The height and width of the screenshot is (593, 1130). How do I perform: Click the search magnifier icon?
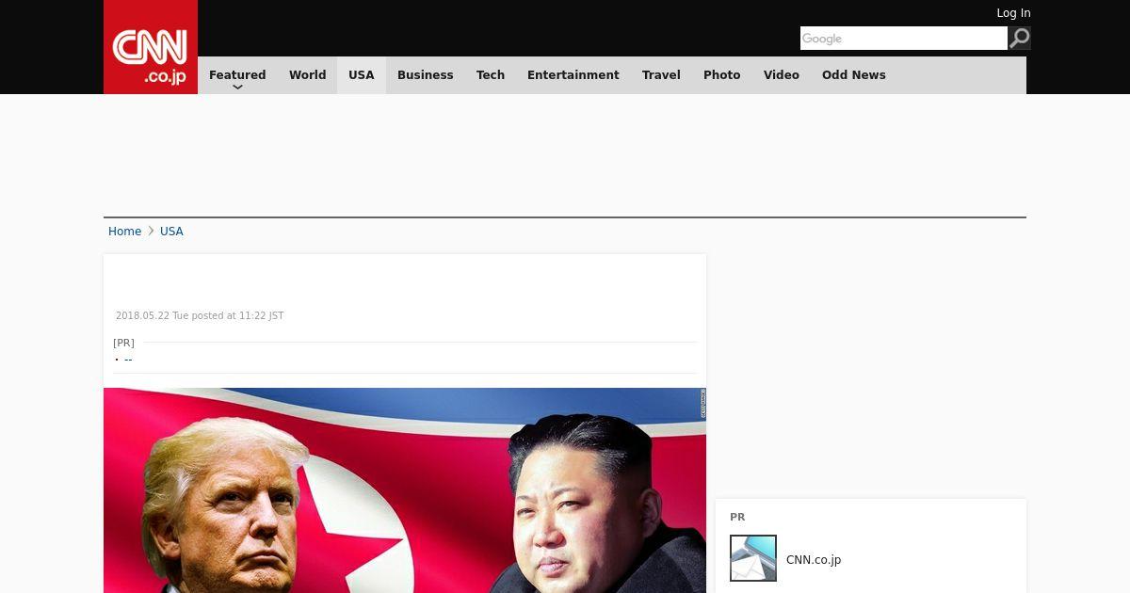click(1019, 38)
